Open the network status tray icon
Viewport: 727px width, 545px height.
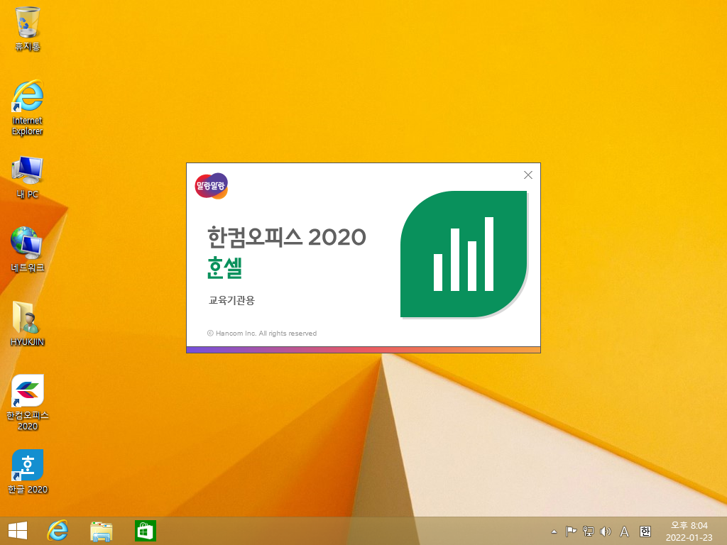pyautogui.click(x=588, y=532)
